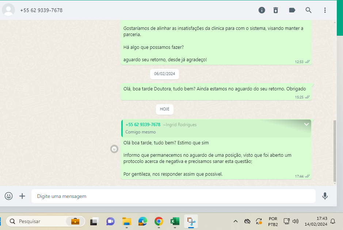Image resolution: width=343 pixels, height=230 pixels.
Task: Click the Windows taskbar Pesquisar search box
Action: 46,221
